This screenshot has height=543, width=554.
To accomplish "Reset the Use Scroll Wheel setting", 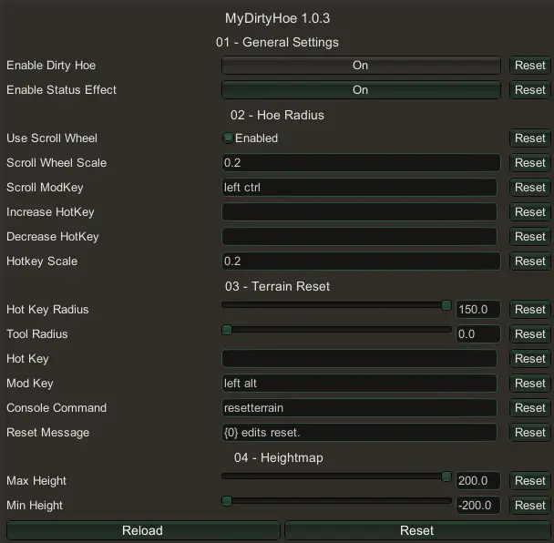I will [x=529, y=138].
